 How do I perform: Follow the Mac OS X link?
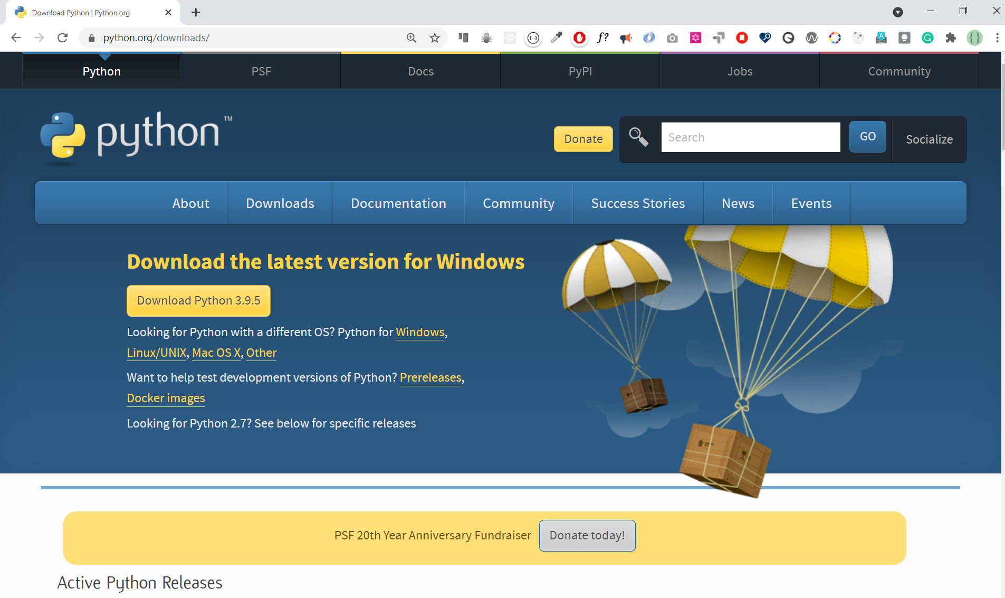click(216, 353)
